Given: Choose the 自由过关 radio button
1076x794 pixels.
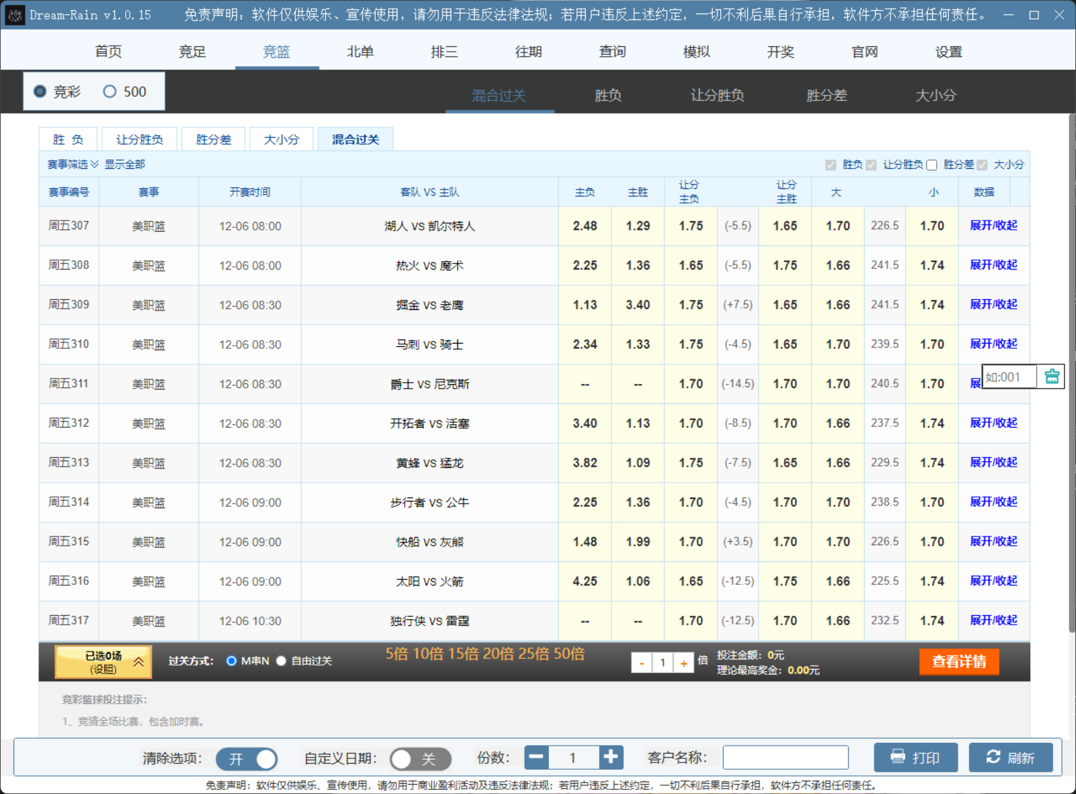Looking at the screenshot, I should click(x=281, y=661).
